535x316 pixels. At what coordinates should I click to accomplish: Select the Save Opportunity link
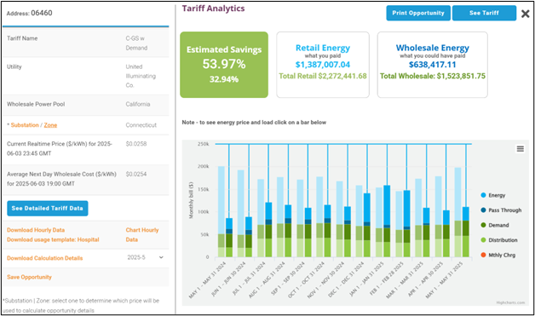click(29, 277)
